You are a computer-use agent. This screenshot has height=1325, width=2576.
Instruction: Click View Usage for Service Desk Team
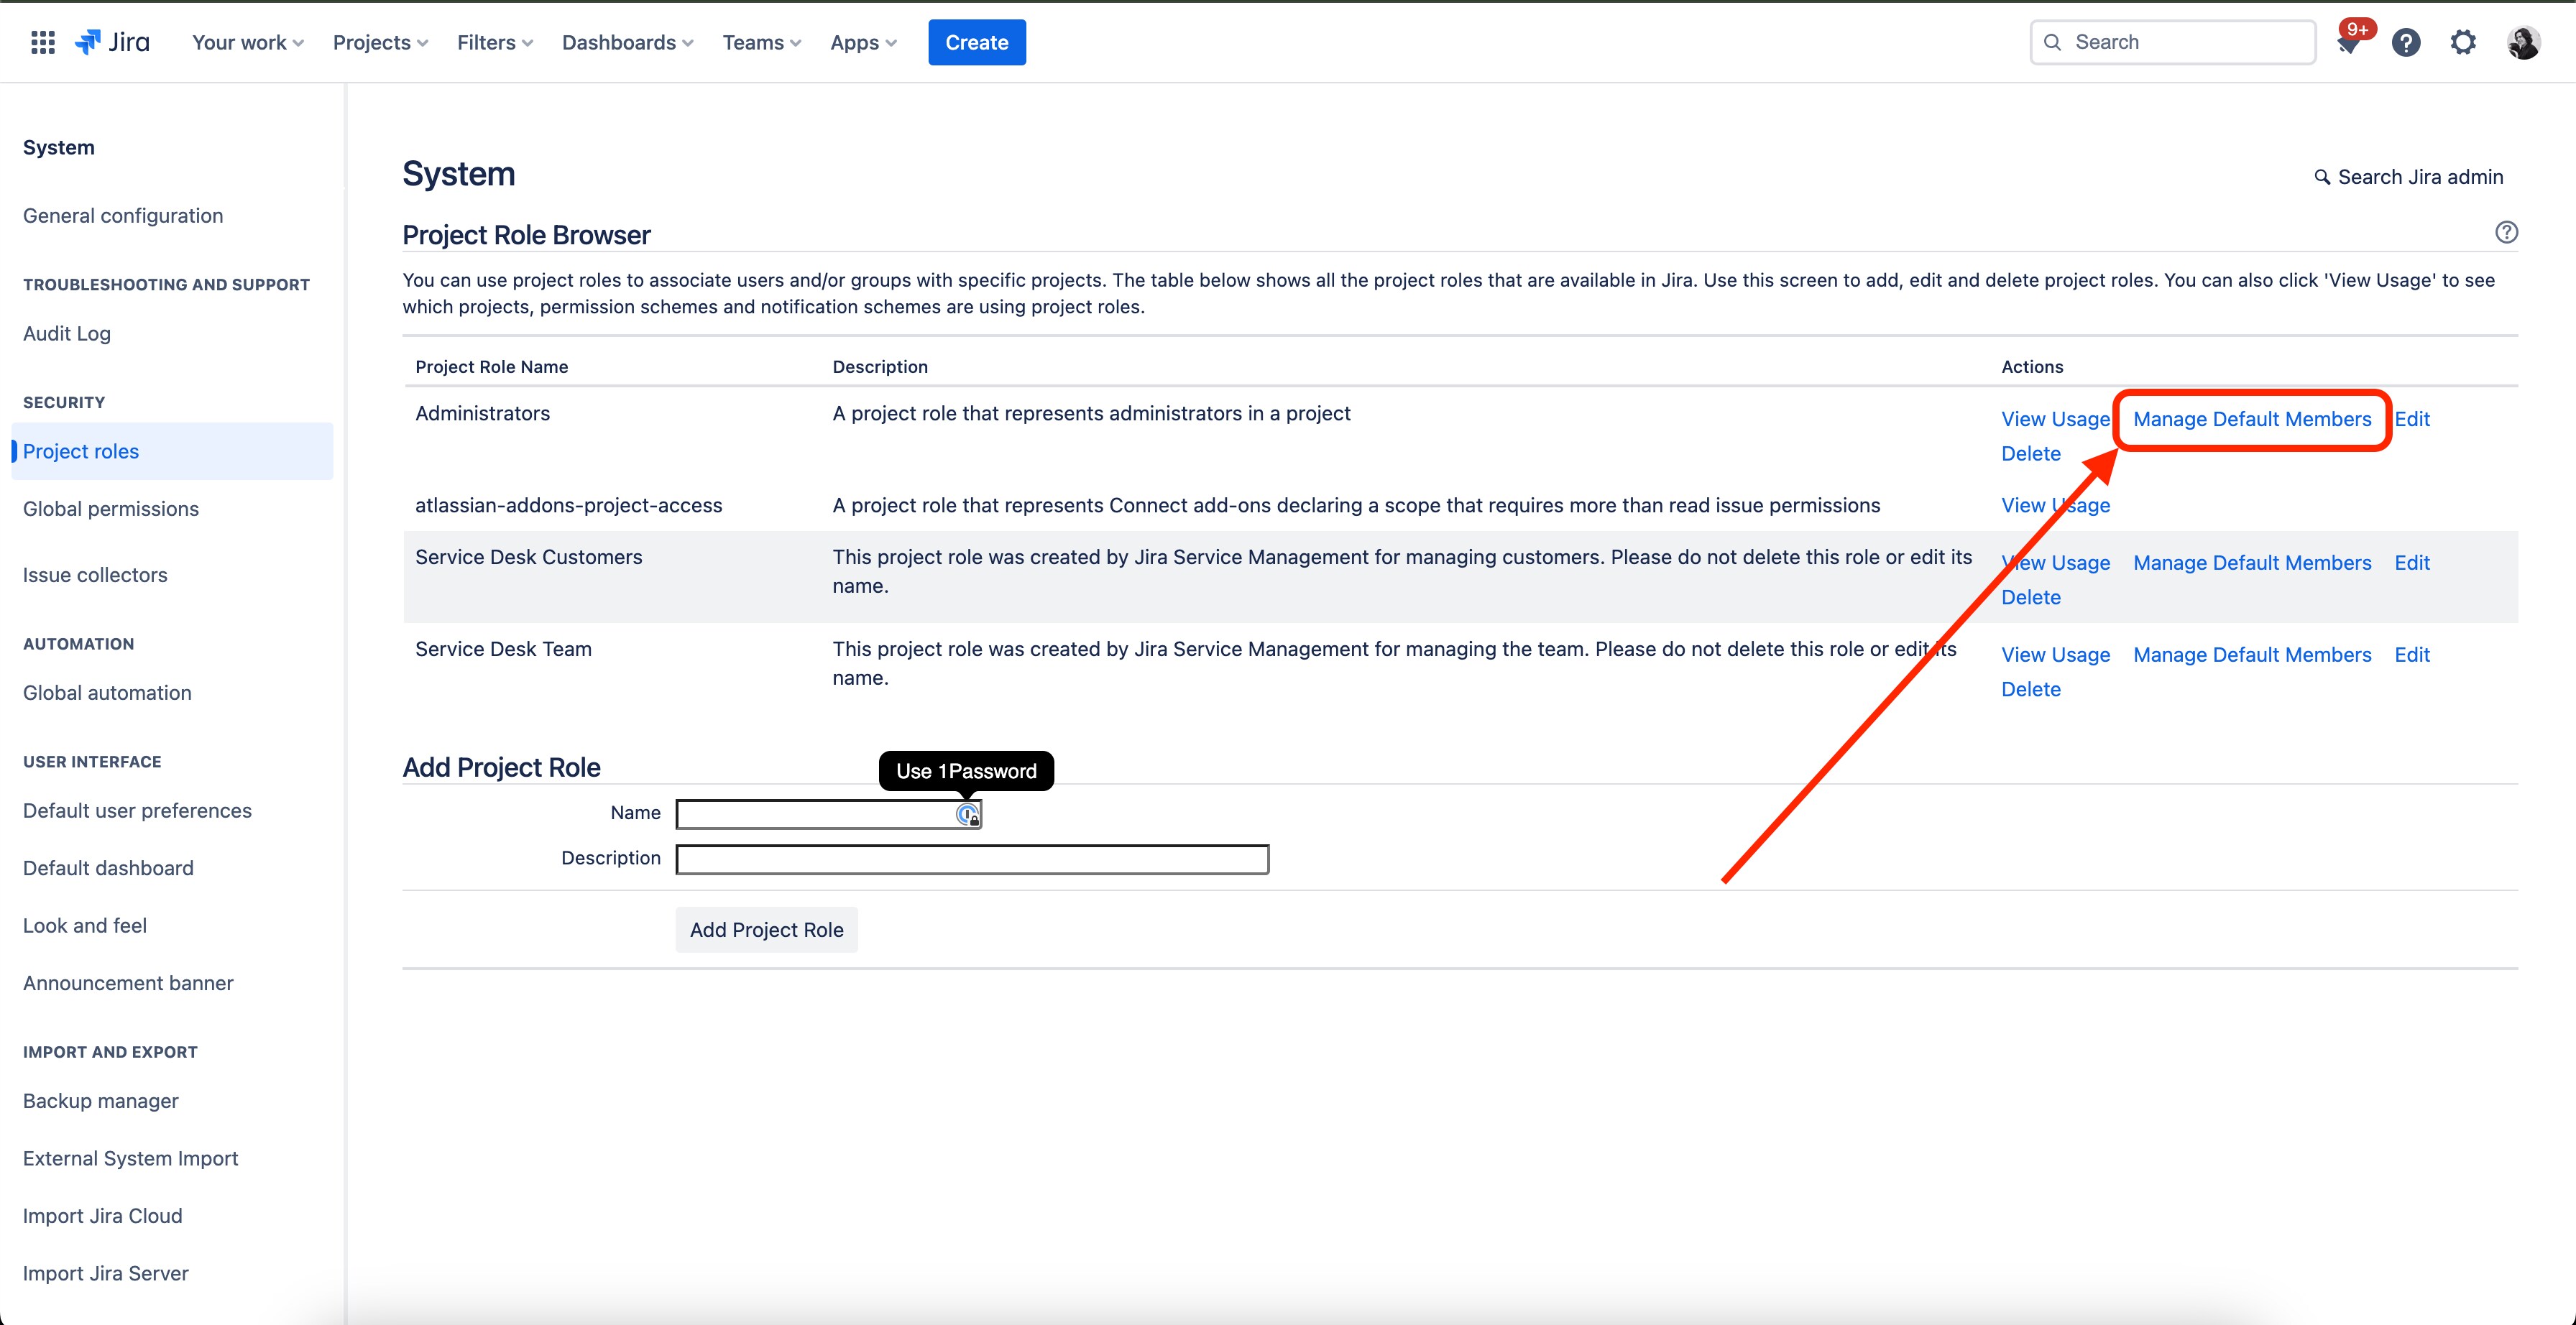[2055, 655]
